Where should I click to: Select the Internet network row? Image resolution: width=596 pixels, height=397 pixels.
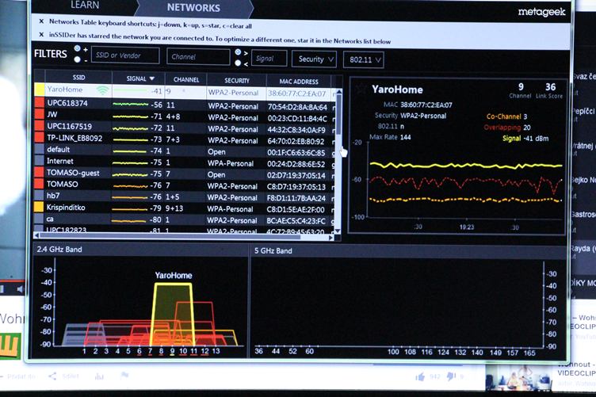click(x=185, y=162)
